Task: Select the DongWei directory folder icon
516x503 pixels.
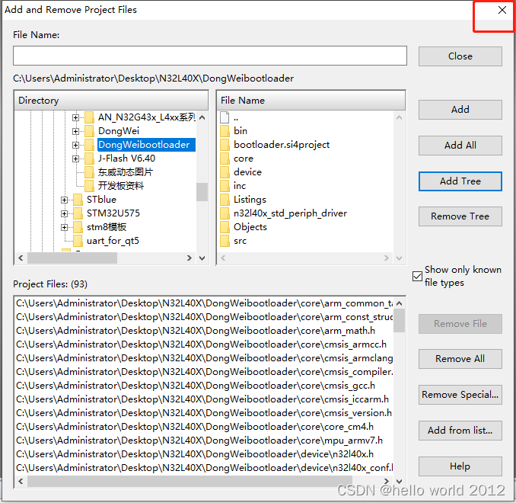Action: point(89,131)
